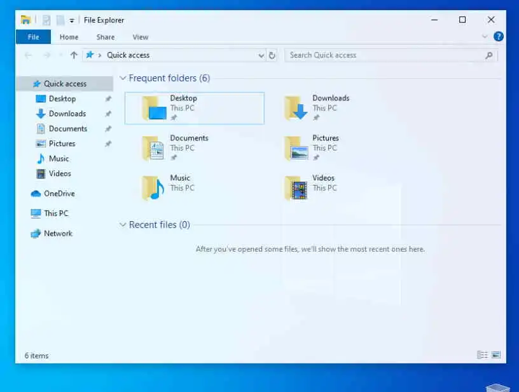Click the Forward navigation arrow
This screenshot has height=392, width=519.
47,55
